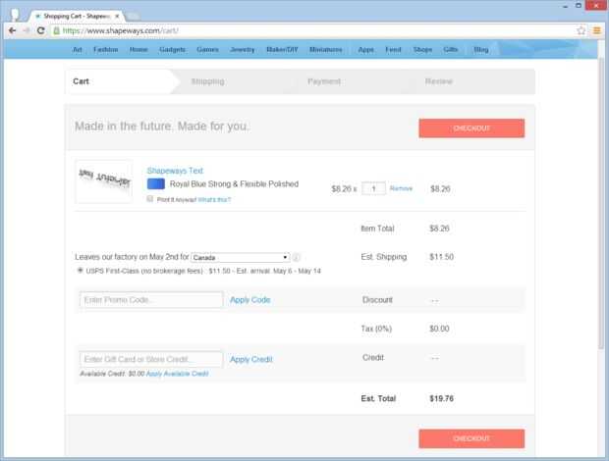Click the Item Total label
This screenshot has height=461, width=609.
(x=377, y=229)
